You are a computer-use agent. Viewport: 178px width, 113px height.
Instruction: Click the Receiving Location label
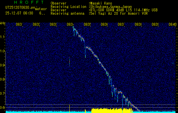point(68,7)
